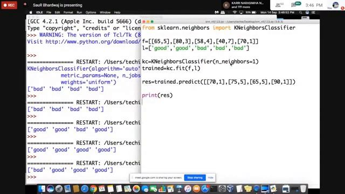Click the python.org download link in shell

pos(93,41)
